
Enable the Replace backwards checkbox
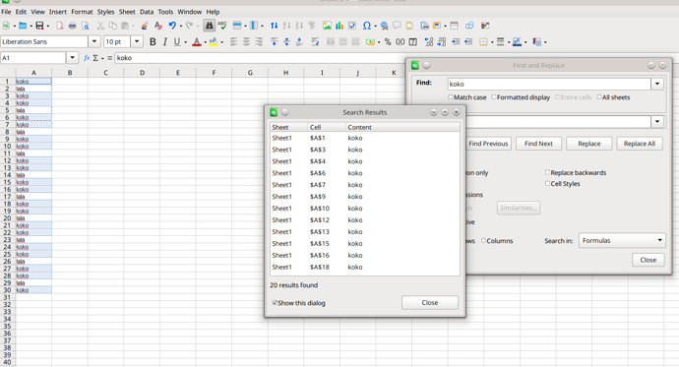(547, 172)
